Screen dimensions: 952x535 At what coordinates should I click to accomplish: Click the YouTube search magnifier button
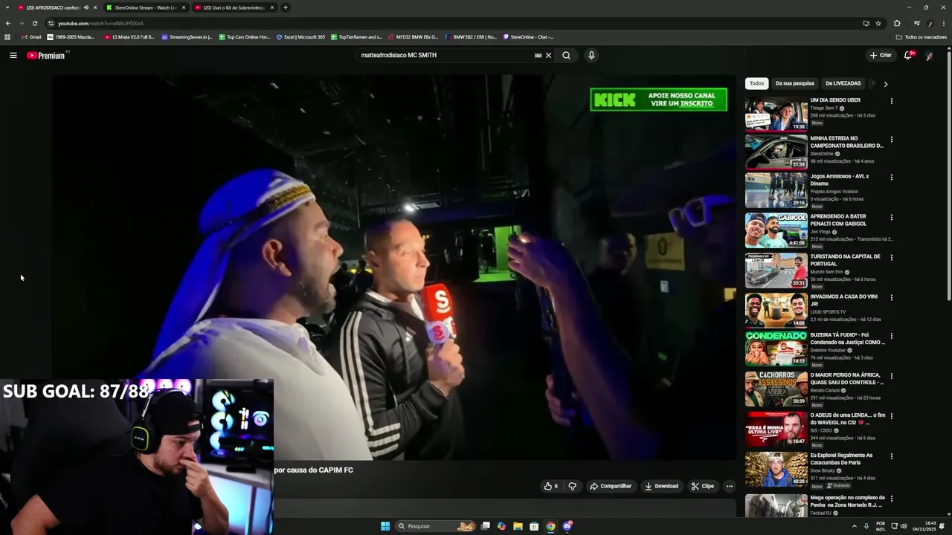(x=566, y=55)
